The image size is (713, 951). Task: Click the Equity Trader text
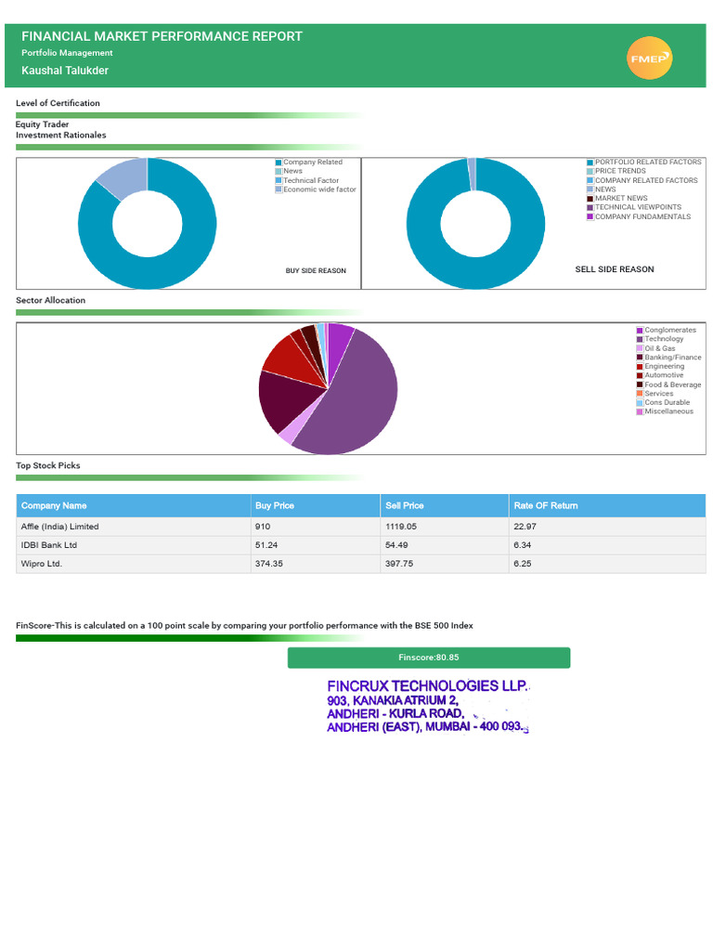pos(42,124)
